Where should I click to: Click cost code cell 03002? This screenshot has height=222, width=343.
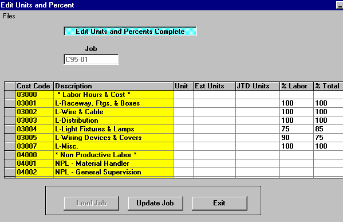click(34, 112)
